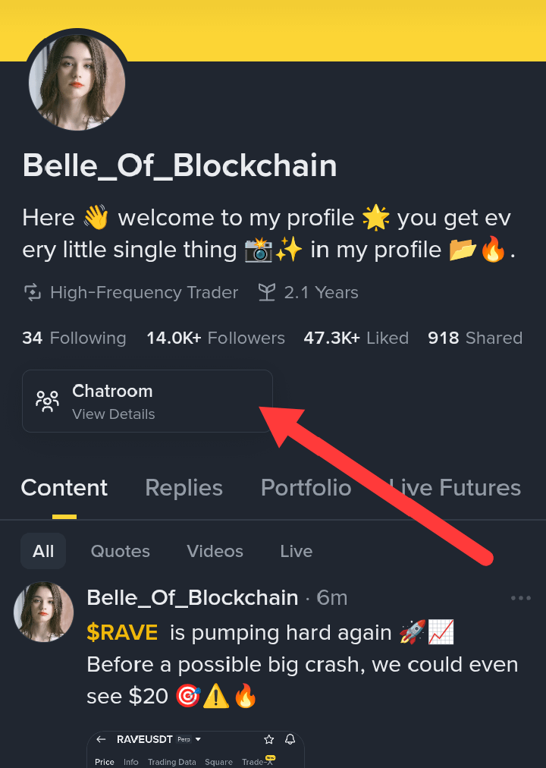Click the small avatar beside the post
This screenshot has width=546, height=768.
(x=43, y=612)
